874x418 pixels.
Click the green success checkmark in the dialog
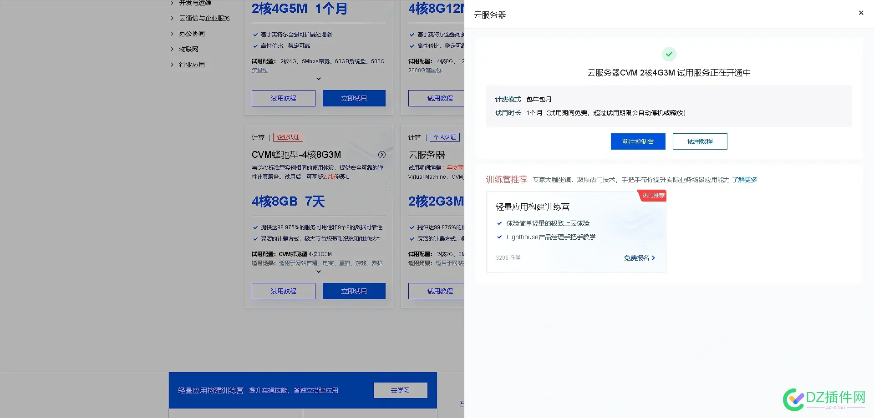669,54
